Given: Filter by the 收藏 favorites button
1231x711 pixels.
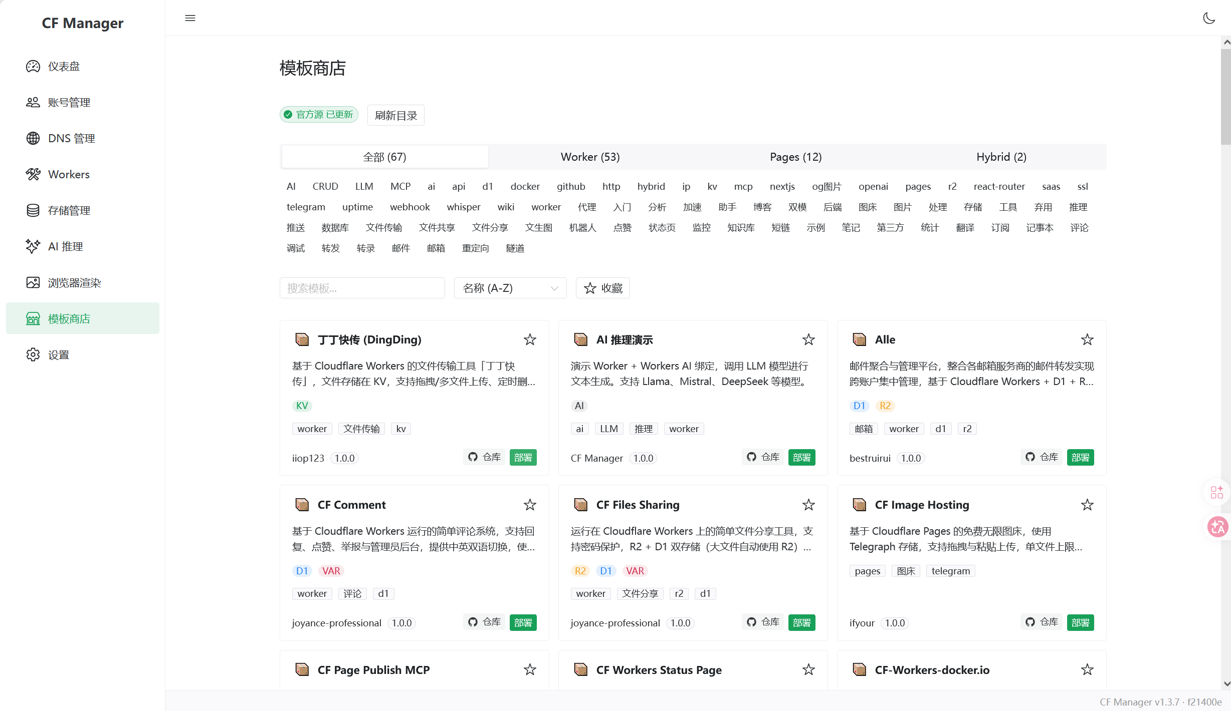Looking at the screenshot, I should pyautogui.click(x=603, y=288).
